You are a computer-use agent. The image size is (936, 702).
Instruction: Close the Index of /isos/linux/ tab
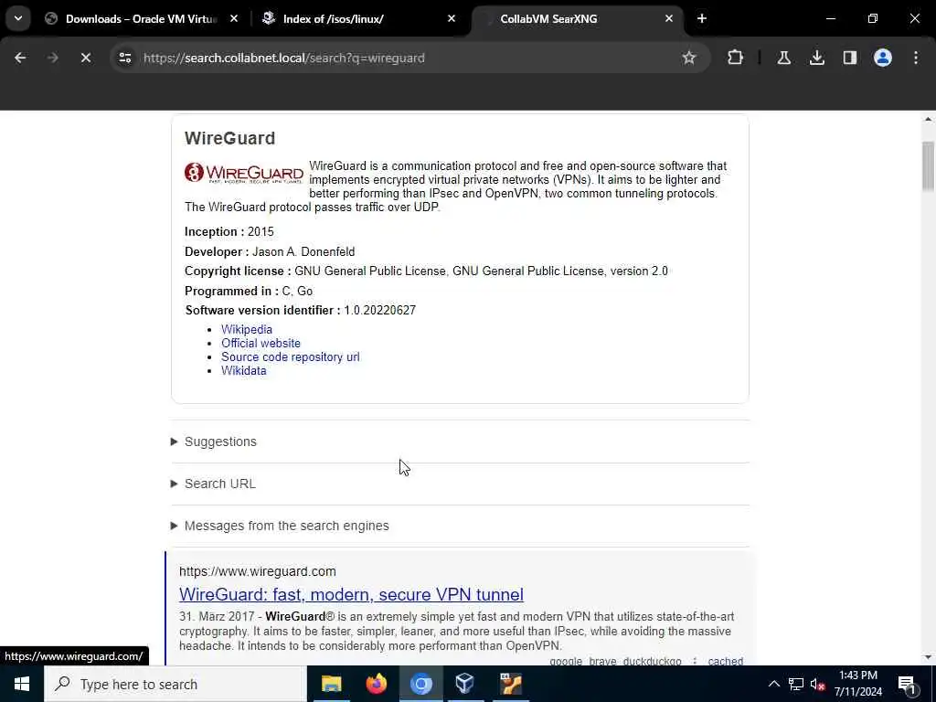(452, 18)
